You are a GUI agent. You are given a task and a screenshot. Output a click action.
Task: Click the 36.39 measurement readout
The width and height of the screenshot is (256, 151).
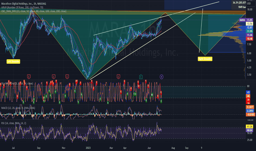[239, 3]
